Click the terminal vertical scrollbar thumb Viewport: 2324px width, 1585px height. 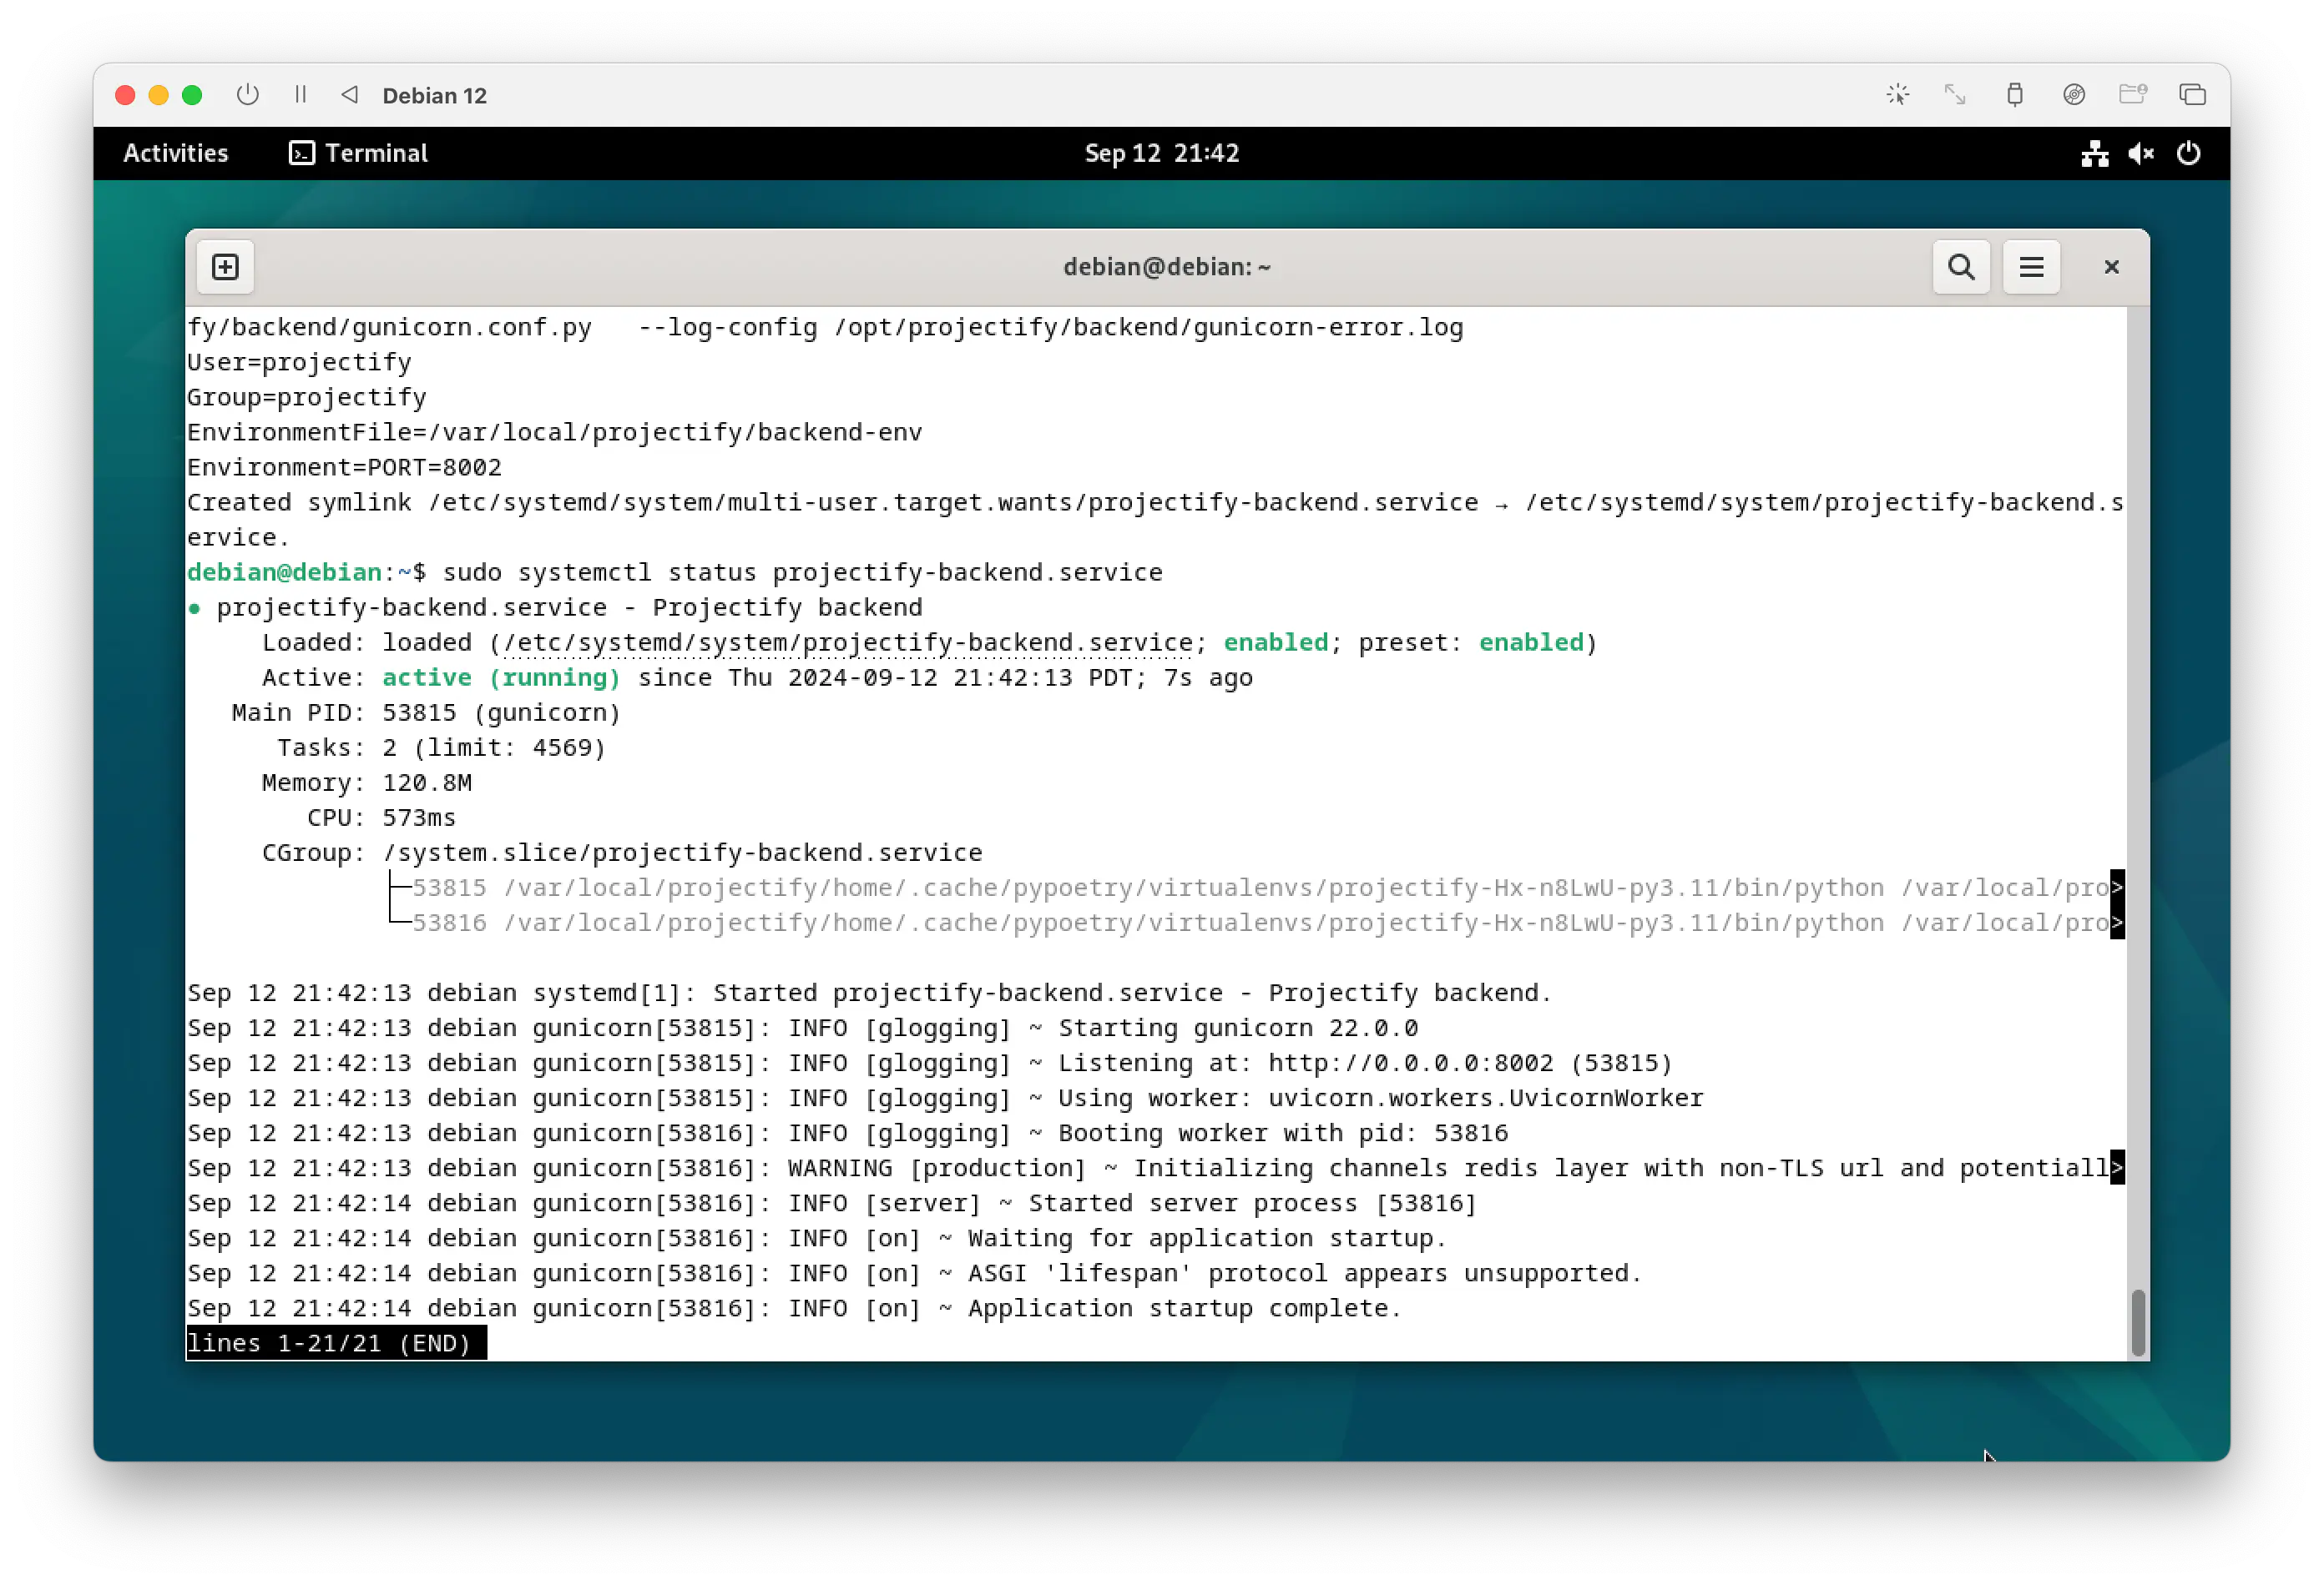tap(2137, 1322)
